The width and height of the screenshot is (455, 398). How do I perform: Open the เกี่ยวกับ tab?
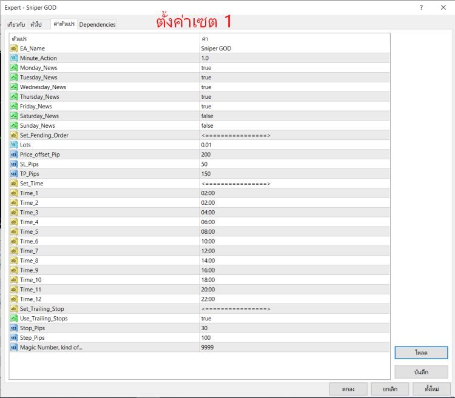click(x=16, y=24)
